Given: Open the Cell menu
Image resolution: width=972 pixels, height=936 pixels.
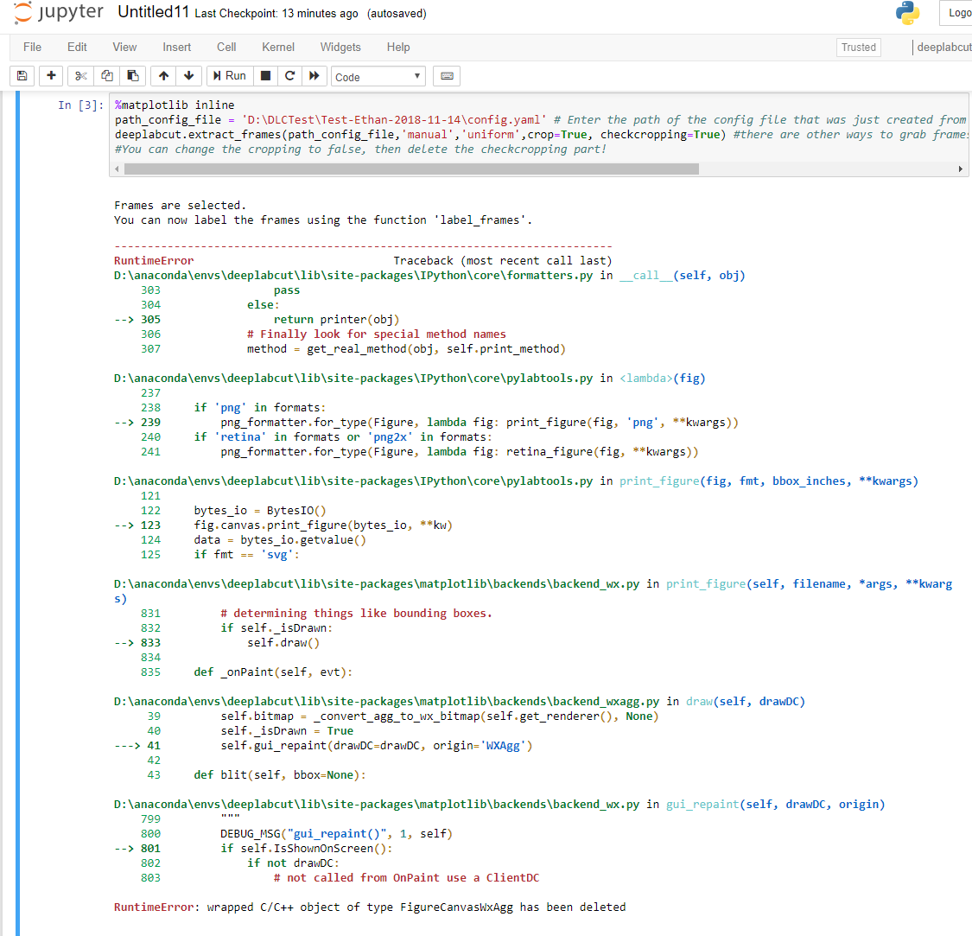Looking at the screenshot, I should pos(226,48).
